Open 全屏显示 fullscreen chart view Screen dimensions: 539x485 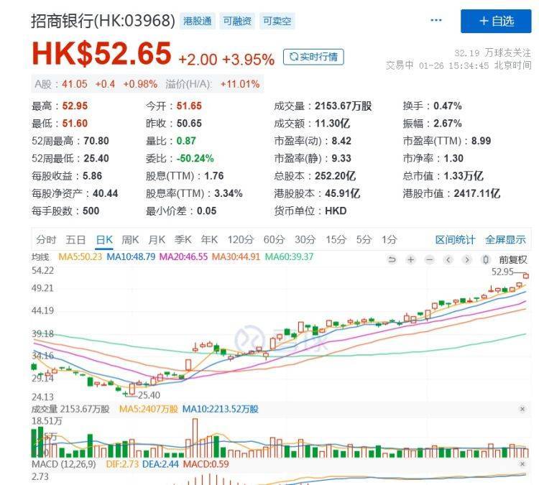point(505,239)
